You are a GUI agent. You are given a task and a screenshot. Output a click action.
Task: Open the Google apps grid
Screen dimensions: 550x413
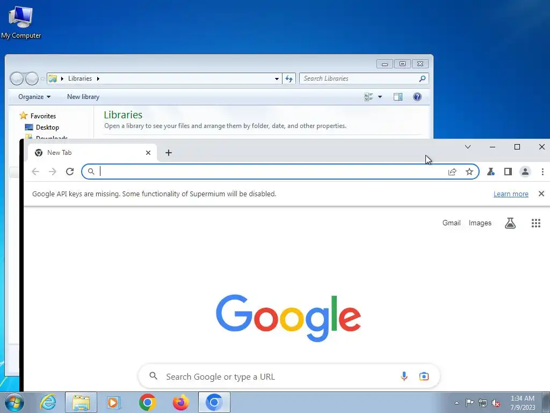(x=535, y=223)
